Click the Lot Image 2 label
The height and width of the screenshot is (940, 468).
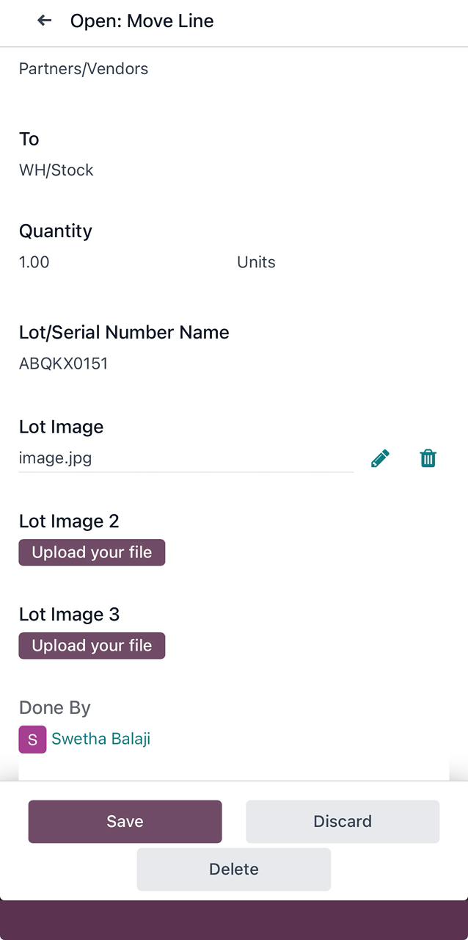[x=69, y=521]
